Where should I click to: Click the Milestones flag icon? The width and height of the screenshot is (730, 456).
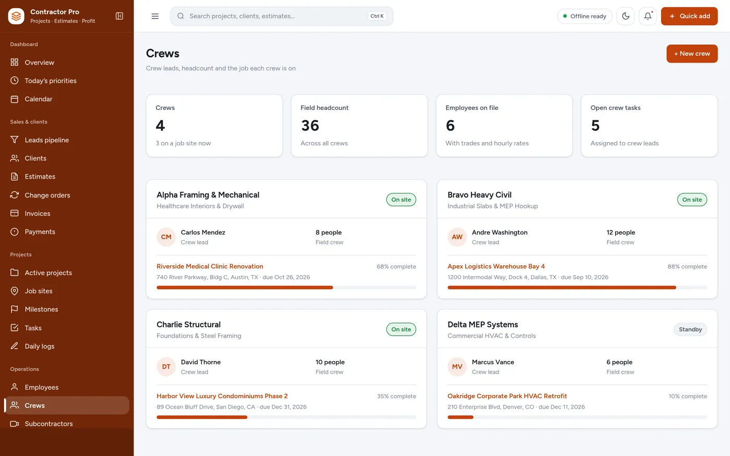tap(15, 309)
